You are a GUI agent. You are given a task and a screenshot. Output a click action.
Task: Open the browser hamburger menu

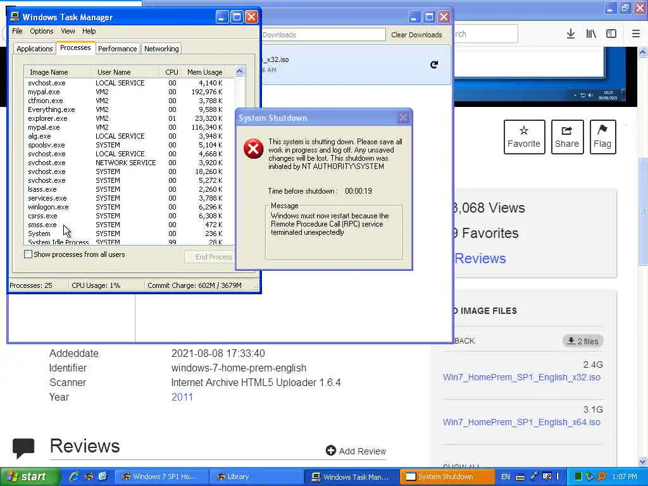tap(635, 34)
